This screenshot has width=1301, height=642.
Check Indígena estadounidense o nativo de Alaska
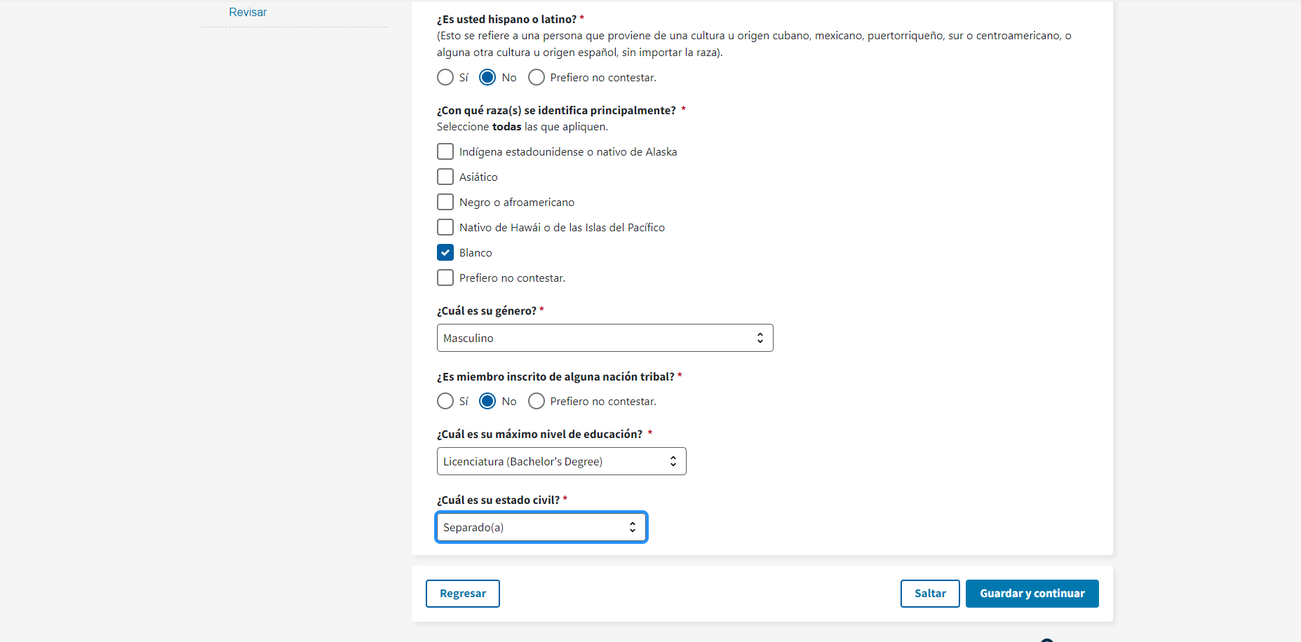pos(445,151)
